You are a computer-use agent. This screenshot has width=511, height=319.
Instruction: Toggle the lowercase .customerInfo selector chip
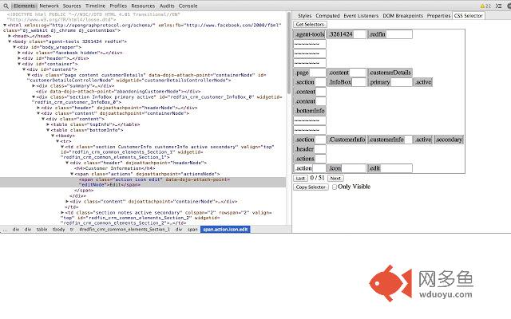click(x=386, y=140)
